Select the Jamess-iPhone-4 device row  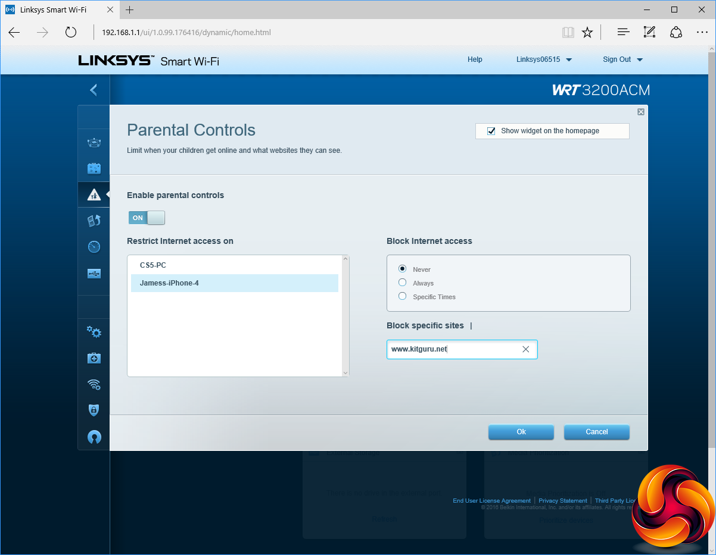[x=235, y=283]
